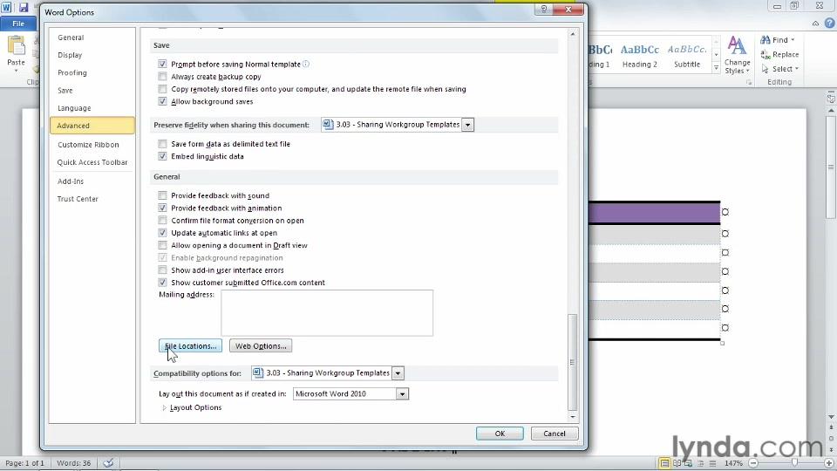Click the Web Options button
The width and height of the screenshot is (837, 471).
pos(261,346)
